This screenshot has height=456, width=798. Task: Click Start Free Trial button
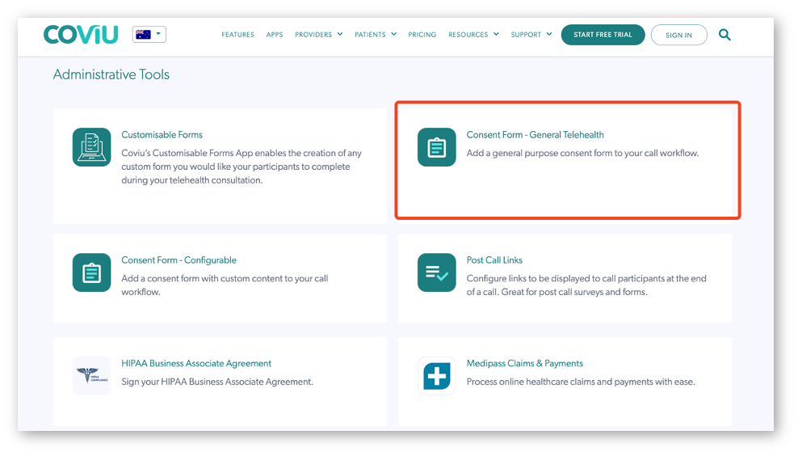click(603, 35)
